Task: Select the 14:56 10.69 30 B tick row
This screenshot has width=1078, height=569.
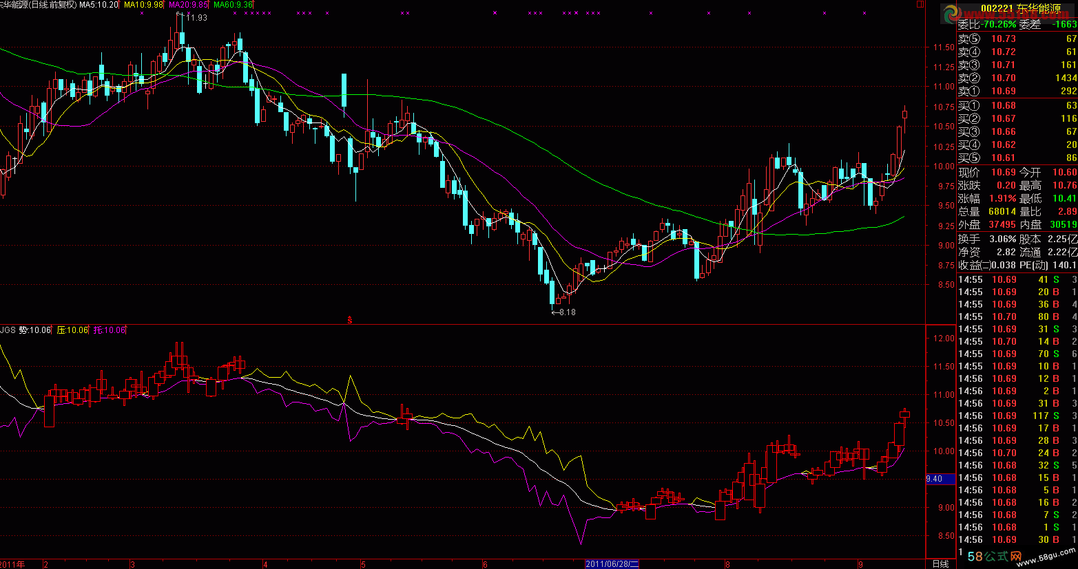Action: (1017, 540)
